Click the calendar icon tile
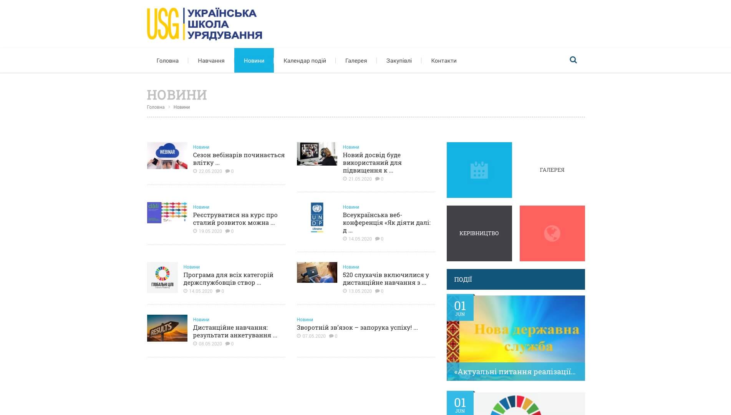 pos(479,170)
